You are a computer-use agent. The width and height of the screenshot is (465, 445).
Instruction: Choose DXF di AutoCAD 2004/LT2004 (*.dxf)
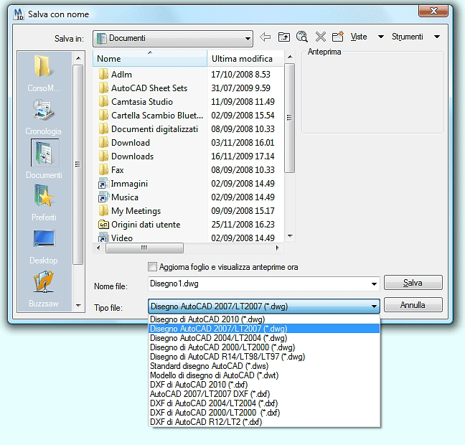tap(264, 403)
